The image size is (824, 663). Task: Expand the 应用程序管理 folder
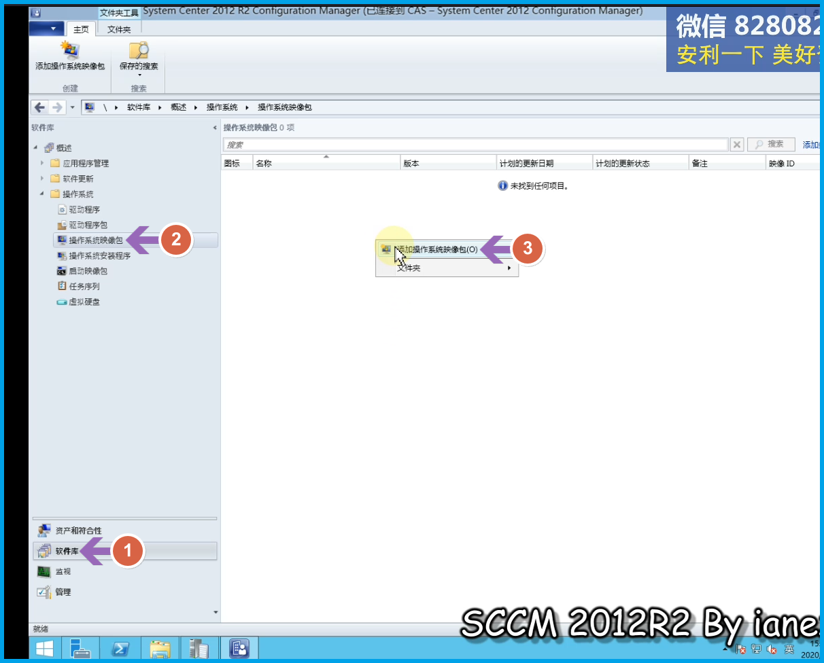click(x=42, y=163)
